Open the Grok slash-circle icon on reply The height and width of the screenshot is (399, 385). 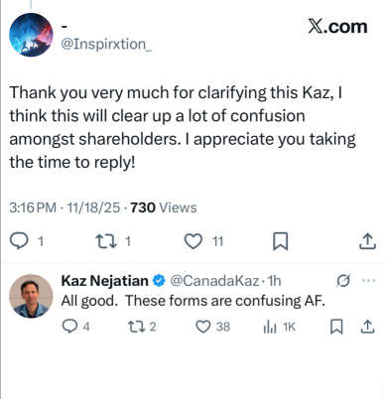(x=342, y=281)
